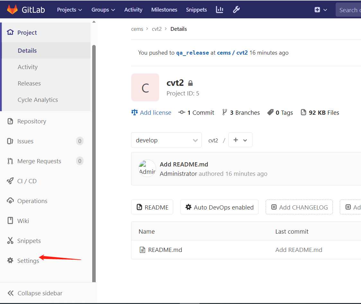The width and height of the screenshot is (361, 304).
Task: Click the branch icon beside 3 Branches
Action: tap(225, 112)
